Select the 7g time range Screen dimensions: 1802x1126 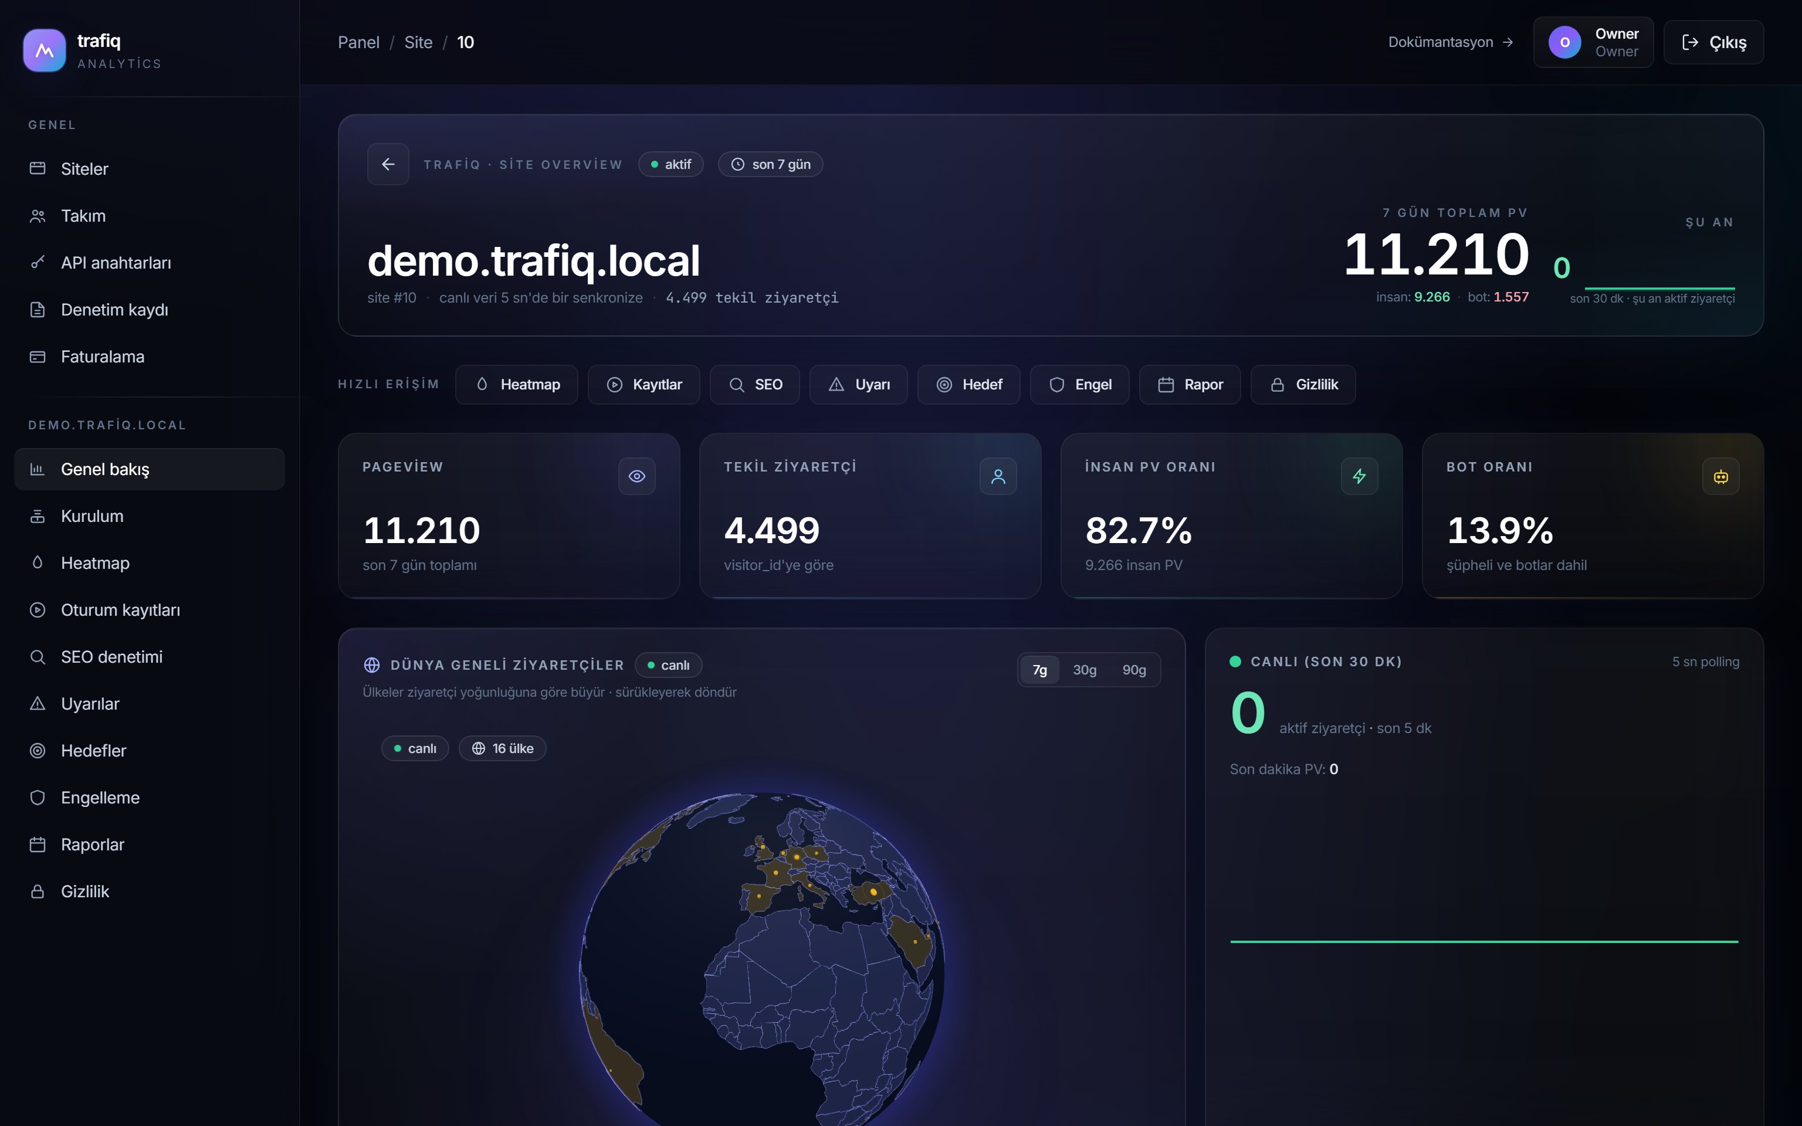point(1039,670)
